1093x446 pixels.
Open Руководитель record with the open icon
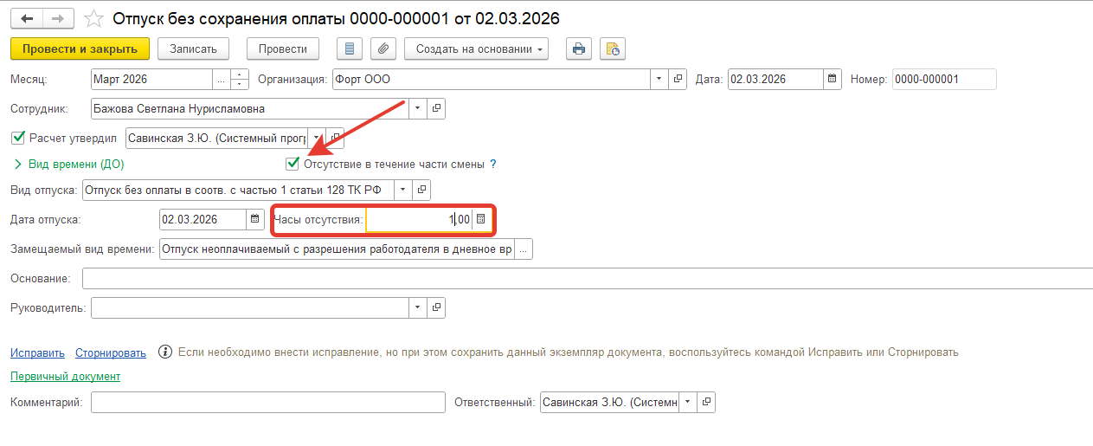click(436, 307)
